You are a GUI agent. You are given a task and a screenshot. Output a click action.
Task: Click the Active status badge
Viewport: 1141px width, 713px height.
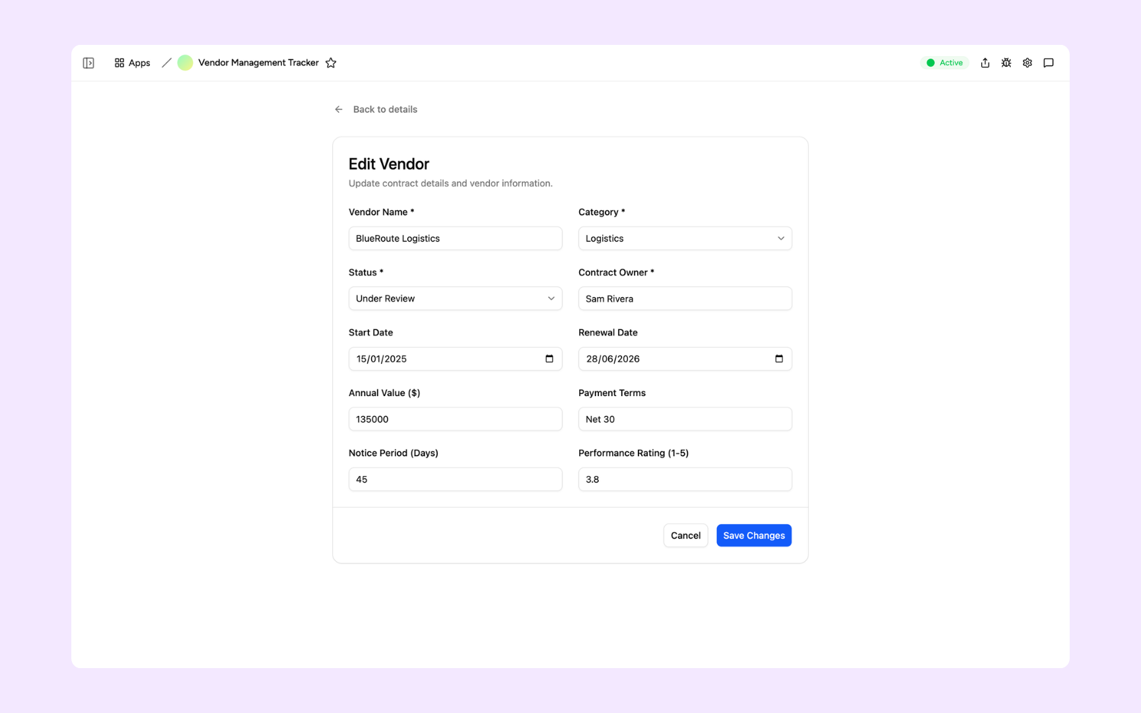click(945, 63)
